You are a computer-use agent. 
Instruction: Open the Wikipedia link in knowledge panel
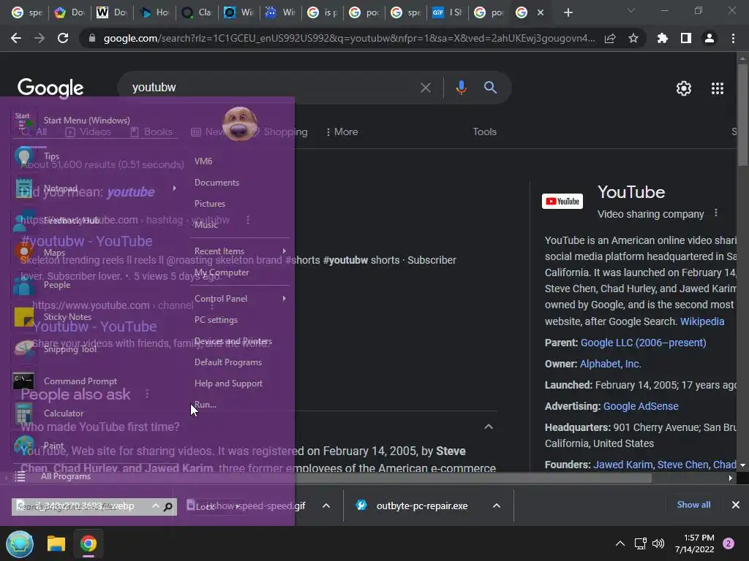tap(701, 321)
